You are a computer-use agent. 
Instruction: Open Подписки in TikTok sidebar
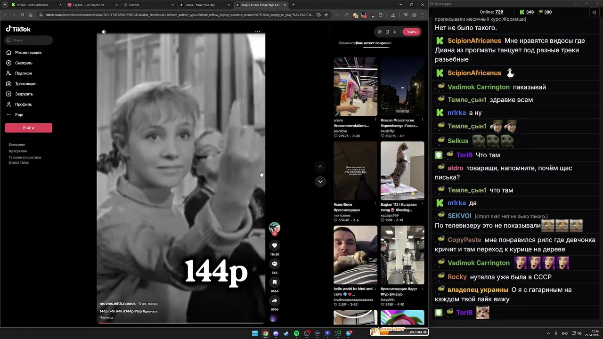tap(19, 73)
